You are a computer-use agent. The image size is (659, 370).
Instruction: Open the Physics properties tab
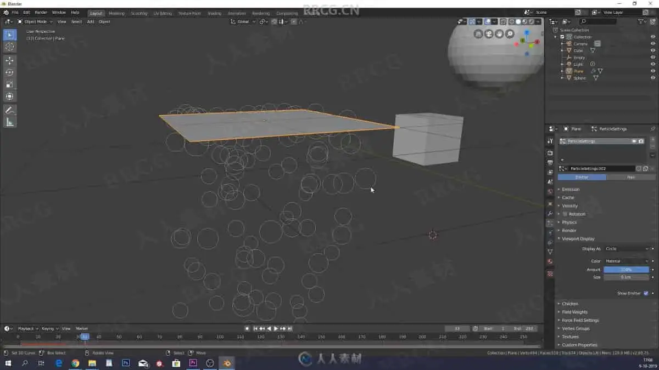(550, 232)
